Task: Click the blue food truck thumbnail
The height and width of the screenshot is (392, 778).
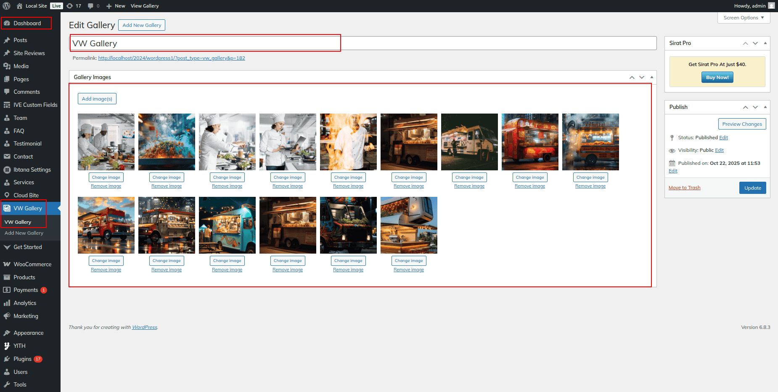Action: click(x=227, y=225)
